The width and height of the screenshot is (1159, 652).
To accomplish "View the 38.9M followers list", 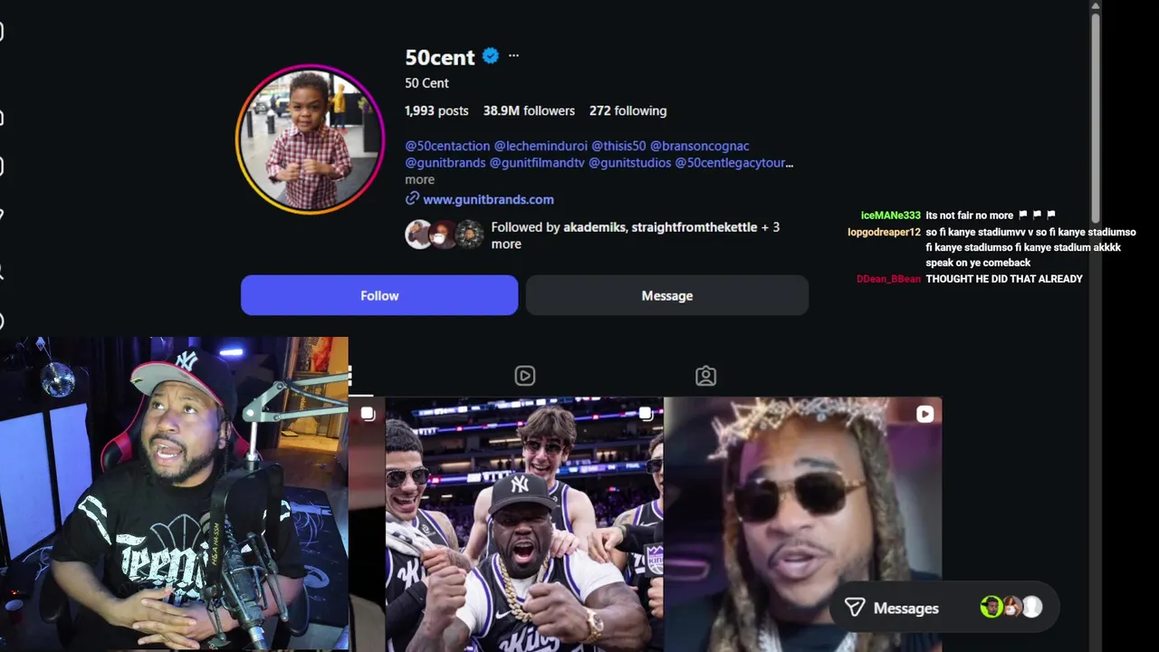I will [529, 110].
